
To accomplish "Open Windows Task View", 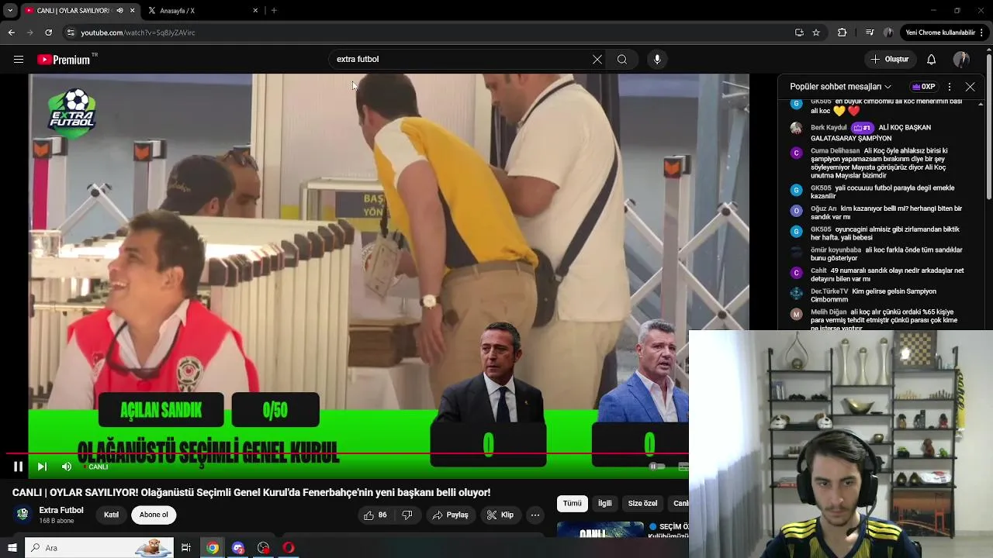I will (x=186, y=548).
